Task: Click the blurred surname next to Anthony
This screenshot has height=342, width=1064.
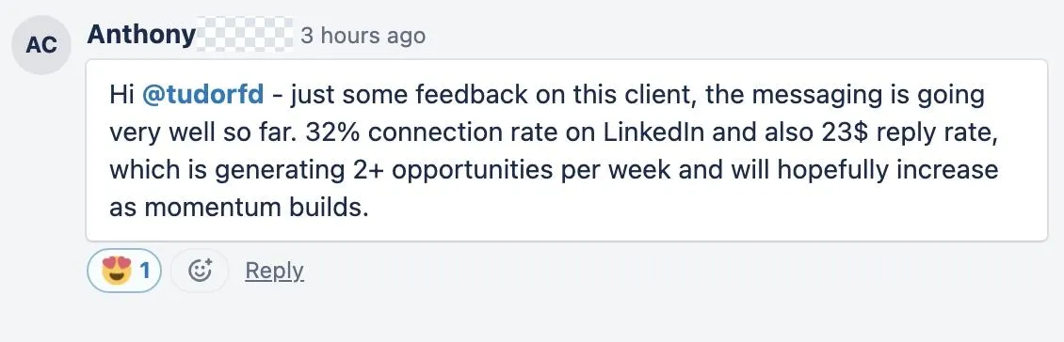Action: pyautogui.click(x=245, y=35)
